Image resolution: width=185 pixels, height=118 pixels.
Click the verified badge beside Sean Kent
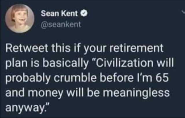(84, 14)
